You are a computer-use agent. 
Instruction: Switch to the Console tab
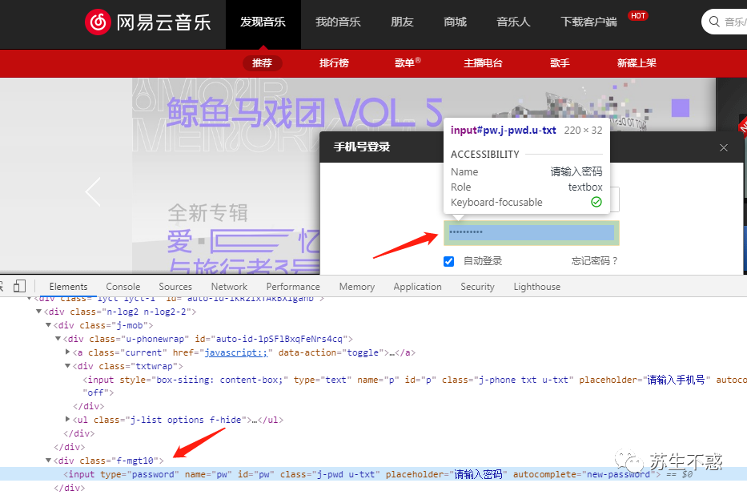pos(123,286)
